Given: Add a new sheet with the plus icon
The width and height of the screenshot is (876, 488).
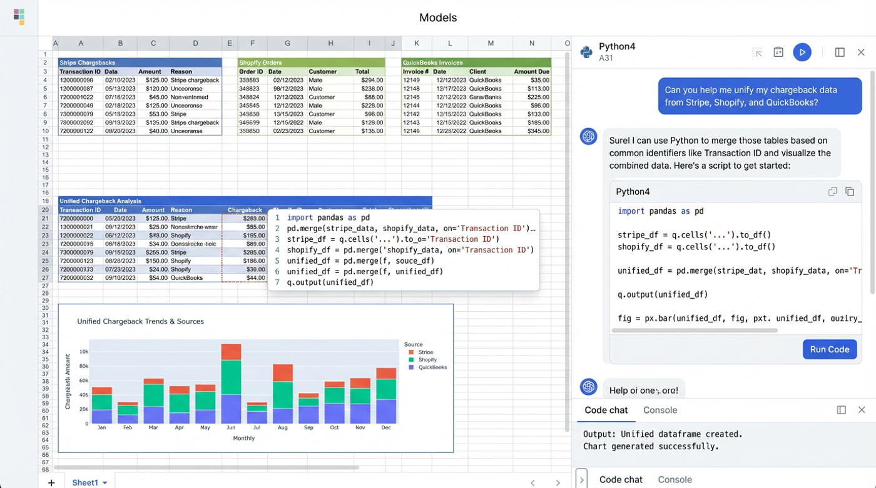Looking at the screenshot, I should [51, 482].
